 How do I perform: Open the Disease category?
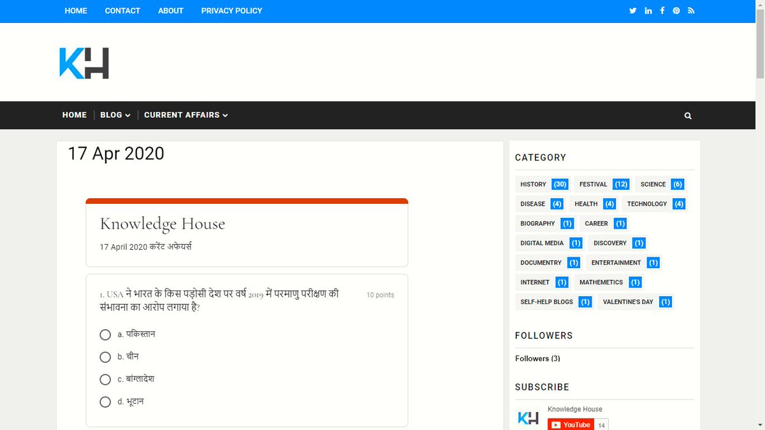pos(540,204)
